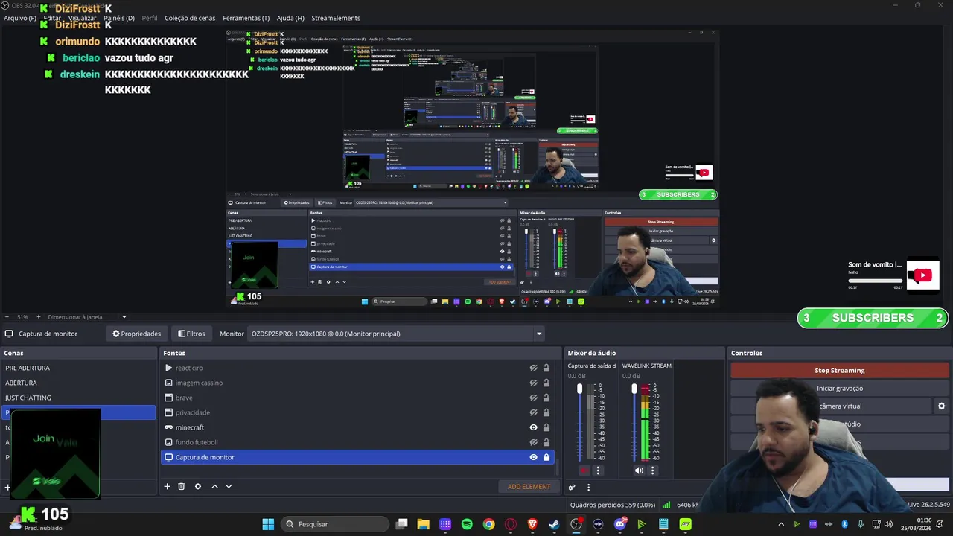Click the Iniciar gravação button
This screenshot has height=536, width=953.
pyautogui.click(x=839, y=388)
